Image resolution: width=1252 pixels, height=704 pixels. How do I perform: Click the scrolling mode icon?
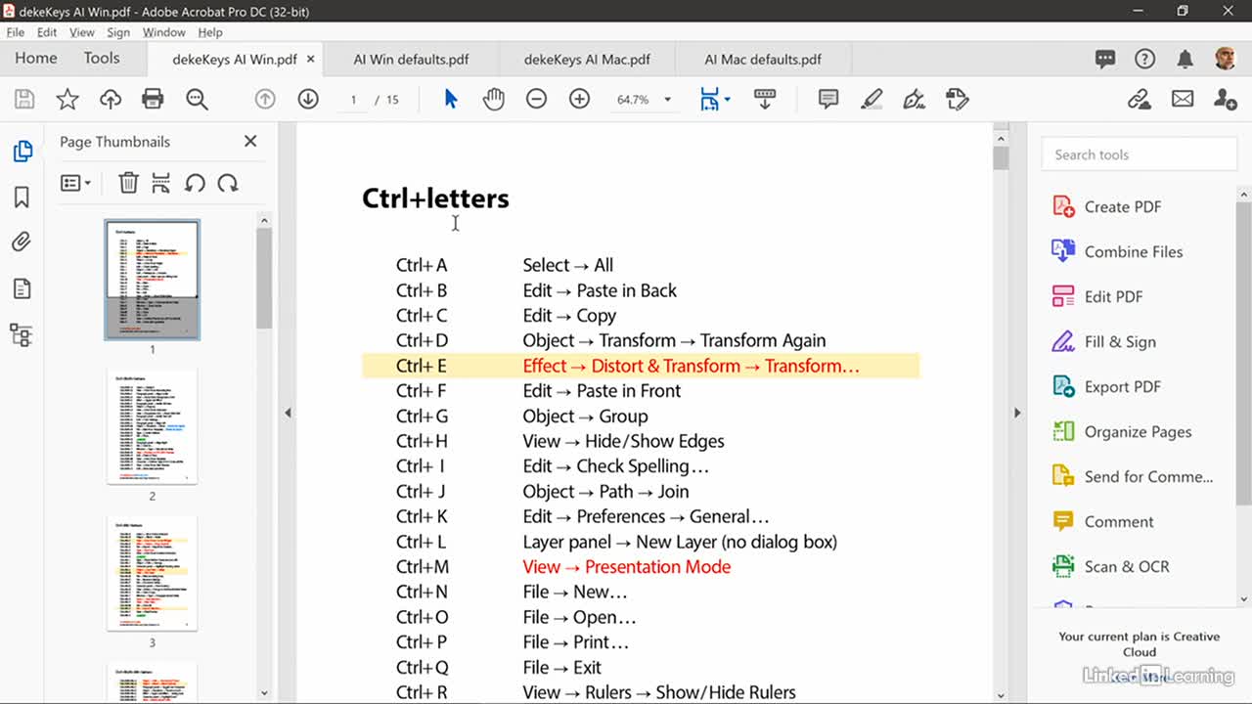tap(765, 99)
